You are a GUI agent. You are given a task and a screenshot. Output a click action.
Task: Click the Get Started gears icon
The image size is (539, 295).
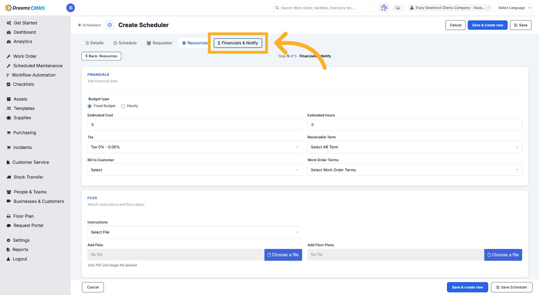pos(9,23)
